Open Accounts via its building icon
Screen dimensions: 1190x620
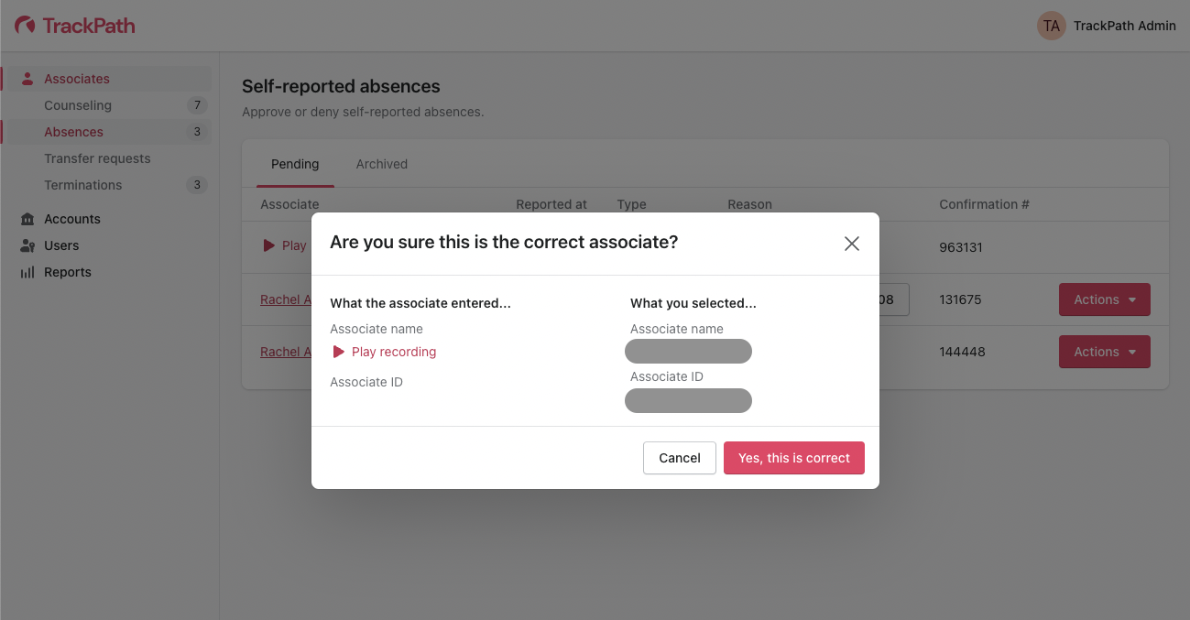tap(28, 219)
